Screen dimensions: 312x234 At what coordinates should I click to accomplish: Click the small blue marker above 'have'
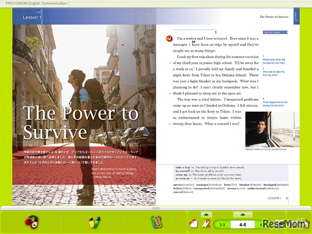tap(193, 41)
